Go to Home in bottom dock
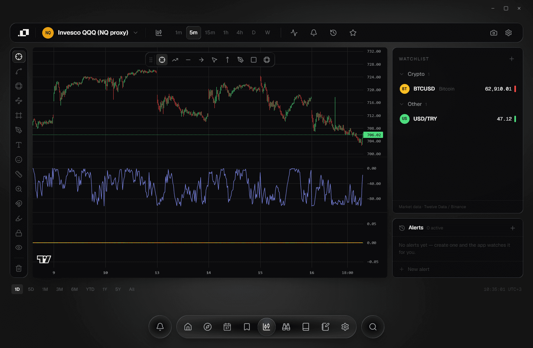Image resolution: width=533 pixels, height=348 pixels. (x=188, y=327)
